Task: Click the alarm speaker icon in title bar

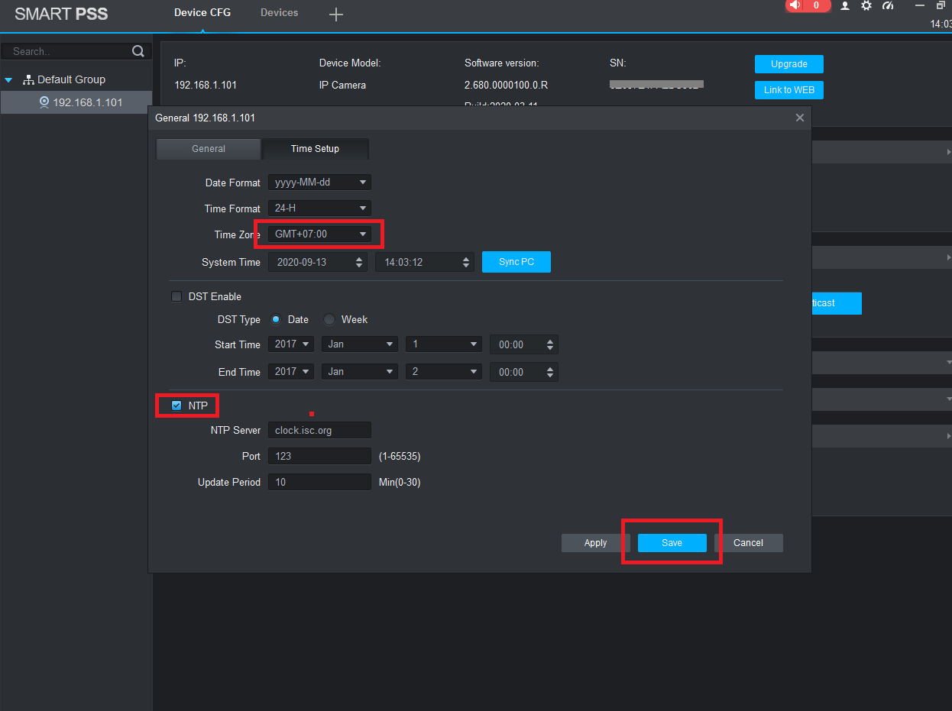Action: [795, 5]
